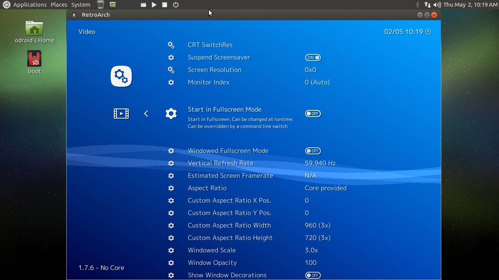Open the trash icon in top panel
The image size is (499, 280).
(x=101, y=5)
